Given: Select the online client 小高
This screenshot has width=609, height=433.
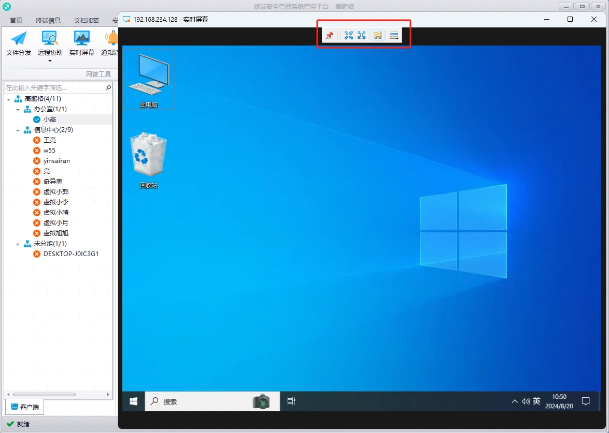Looking at the screenshot, I should [x=50, y=120].
